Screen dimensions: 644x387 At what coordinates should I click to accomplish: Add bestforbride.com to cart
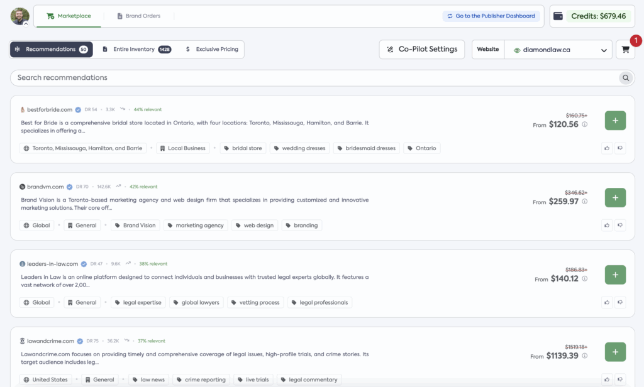[615, 121]
